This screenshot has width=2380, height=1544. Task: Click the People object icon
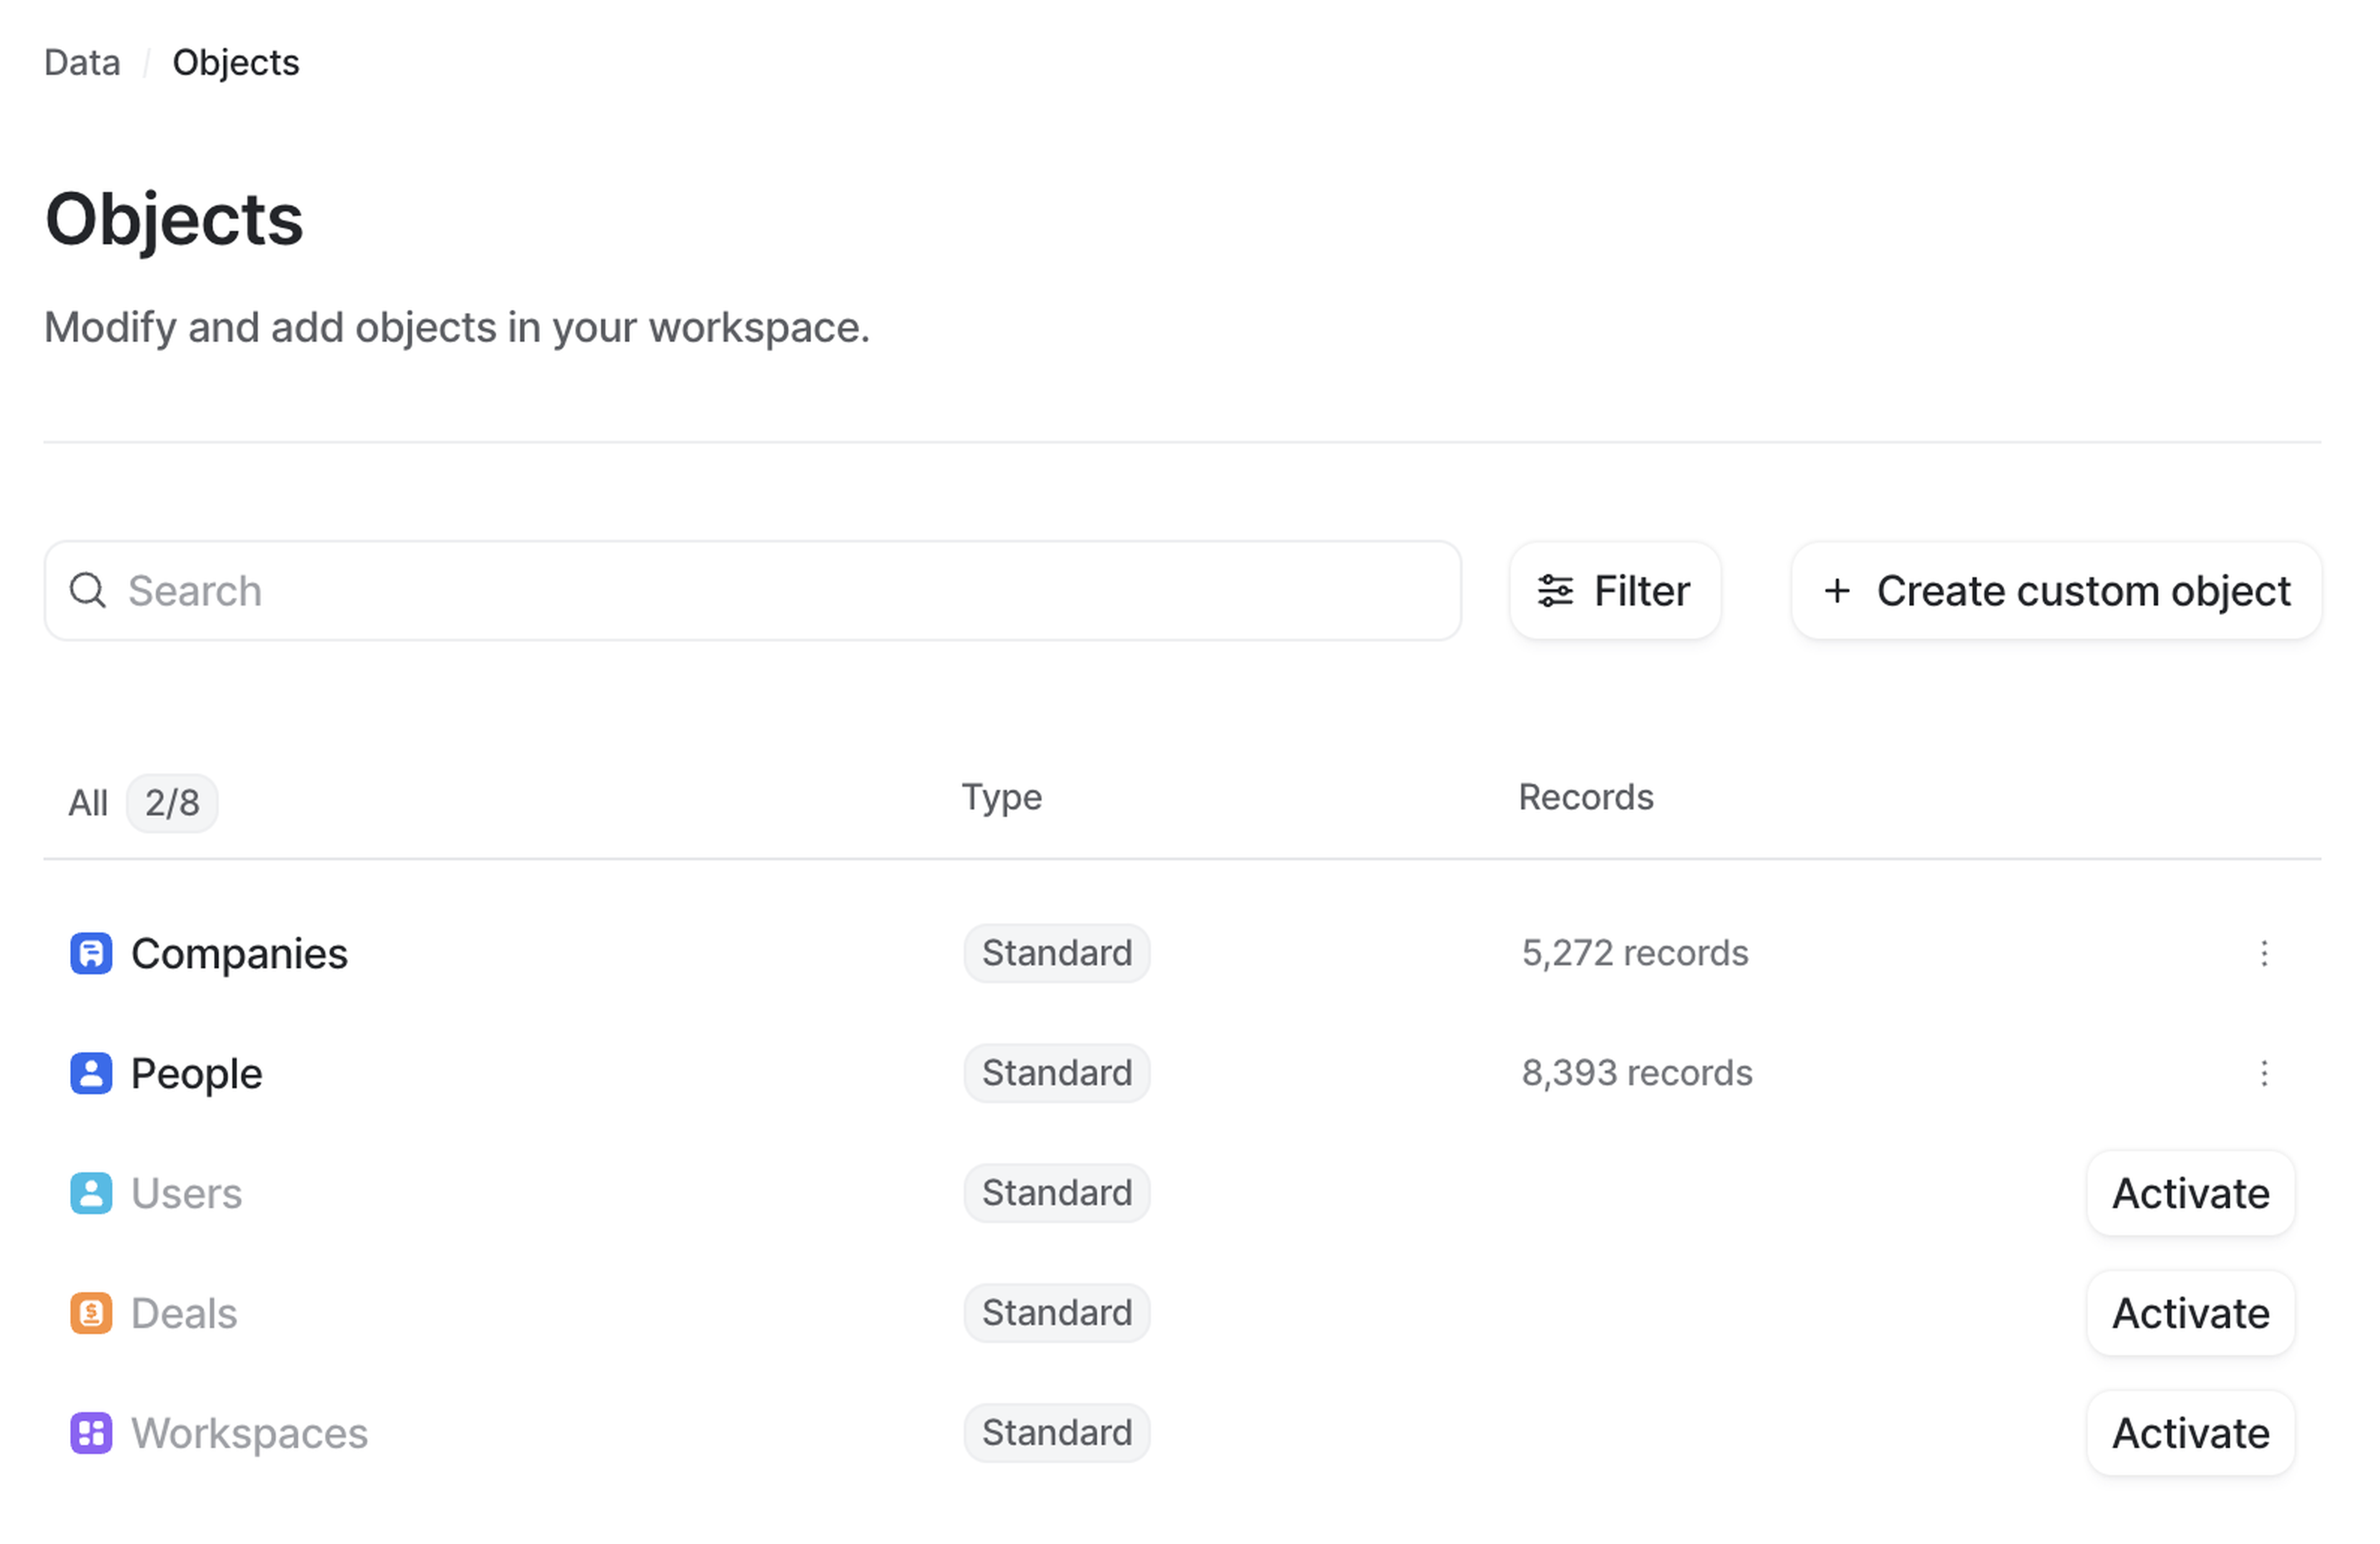coord(91,1073)
